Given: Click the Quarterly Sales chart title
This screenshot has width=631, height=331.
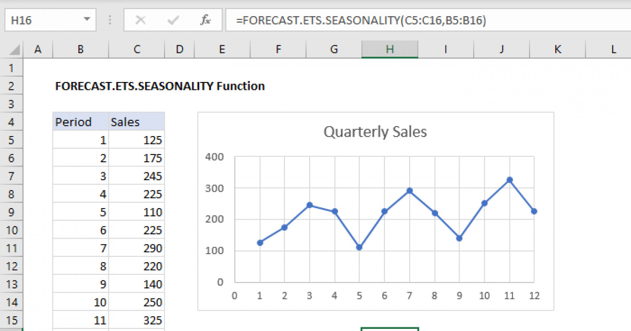Looking at the screenshot, I should coord(374,132).
